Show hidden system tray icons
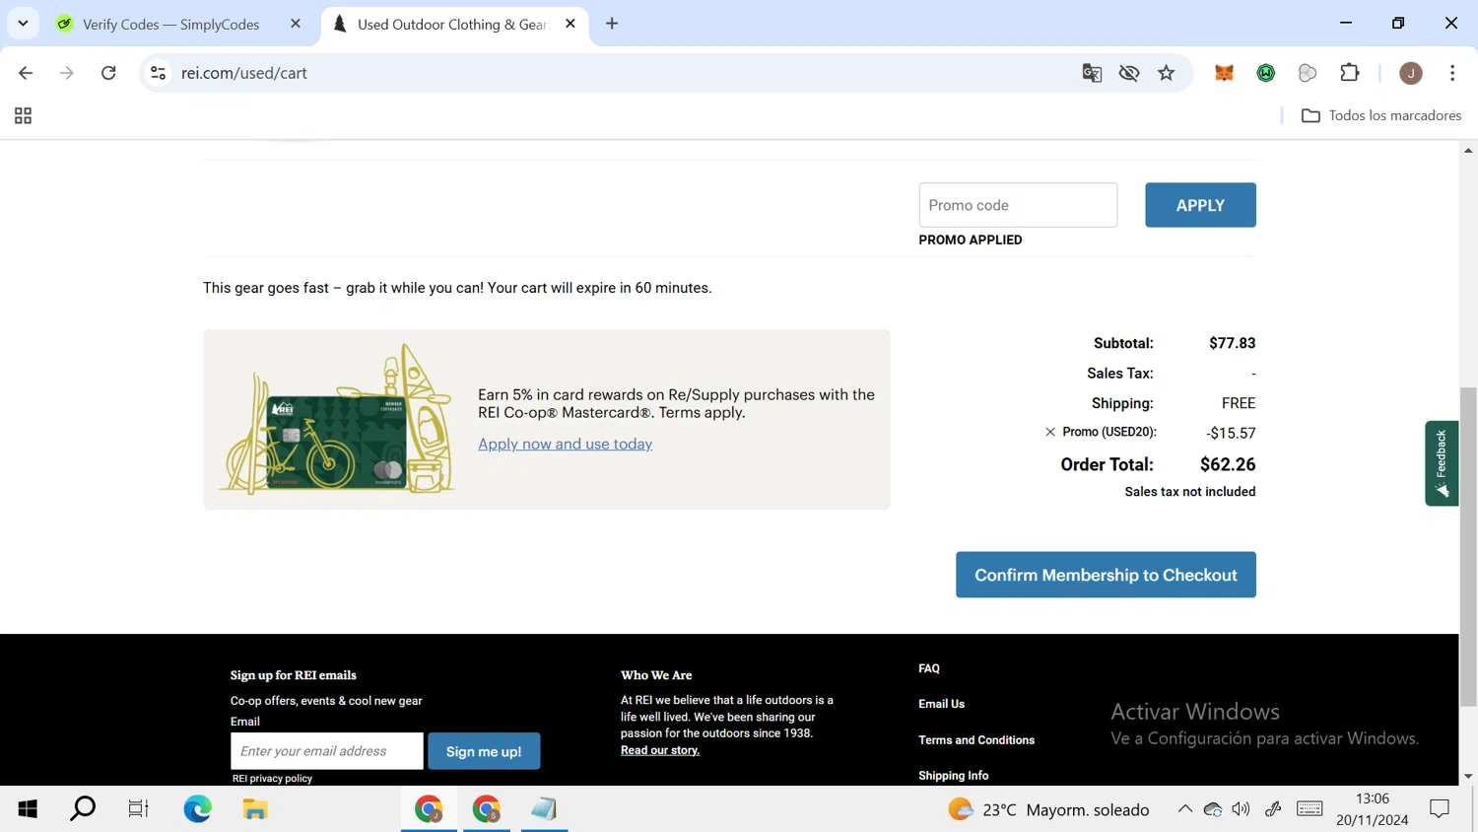Screen dimensions: 1478x832 tap(1184, 809)
